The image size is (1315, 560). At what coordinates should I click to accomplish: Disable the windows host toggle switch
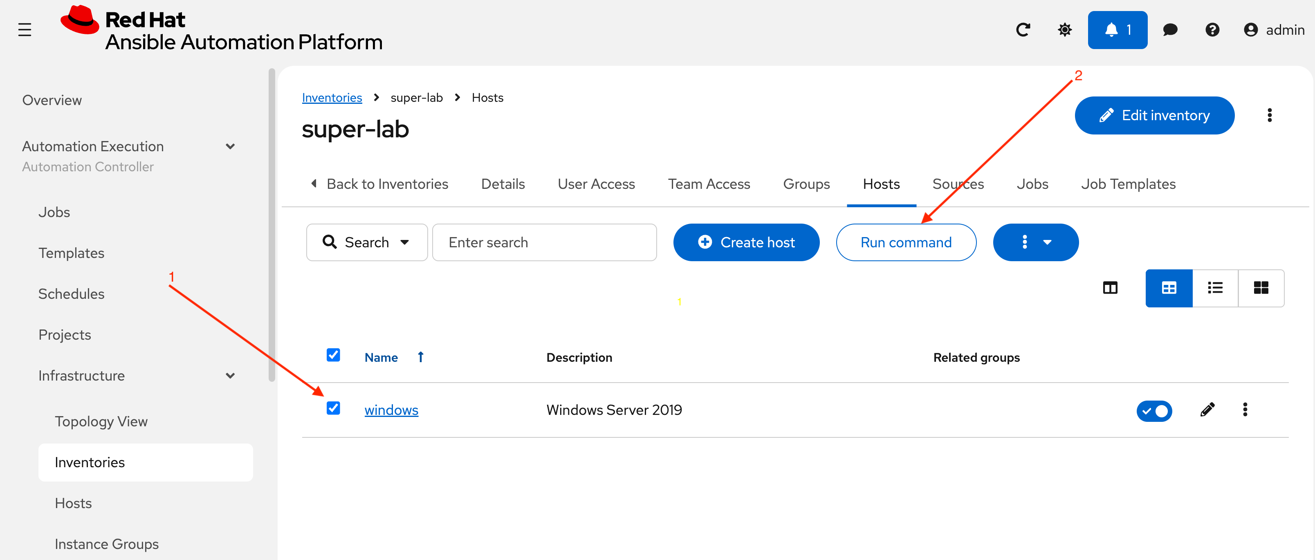(x=1153, y=410)
